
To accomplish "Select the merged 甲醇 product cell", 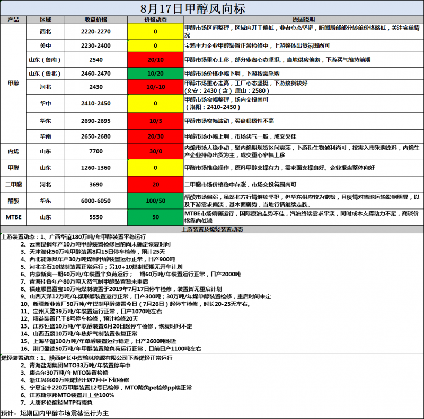I will tap(14, 84).
